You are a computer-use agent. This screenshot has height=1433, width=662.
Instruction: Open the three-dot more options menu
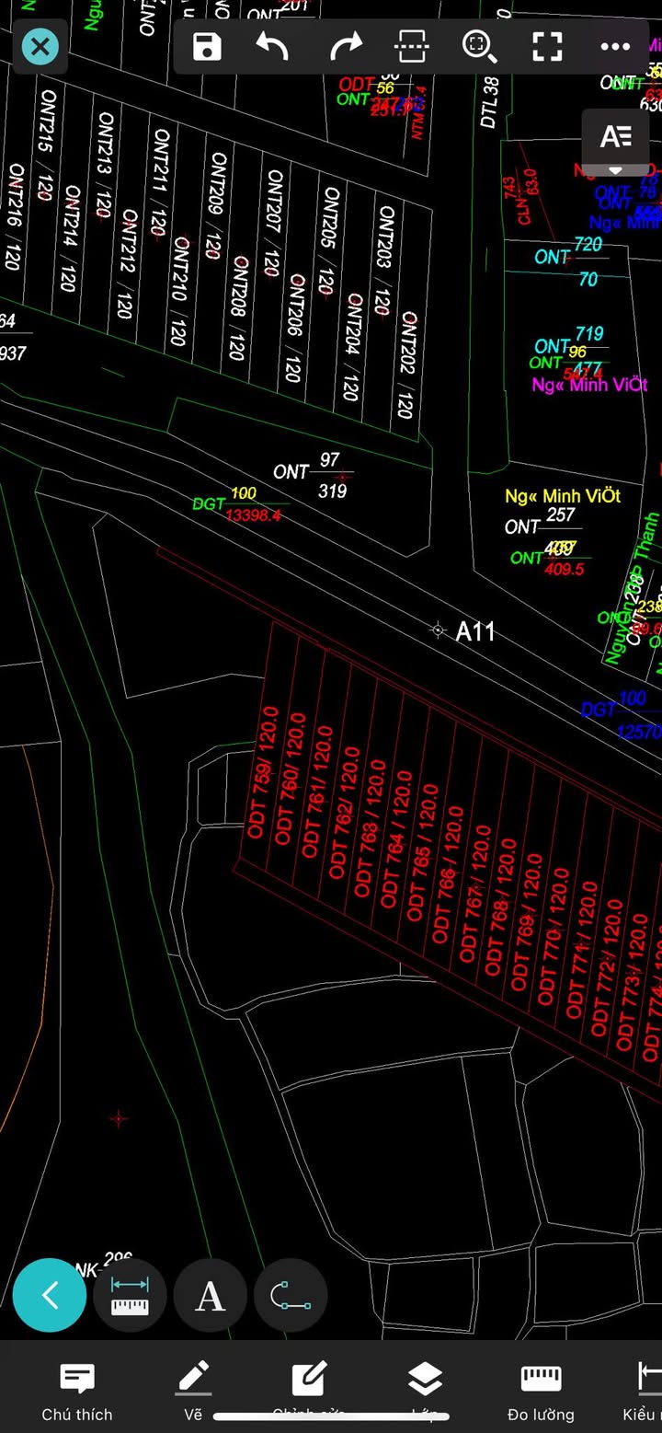(615, 46)
